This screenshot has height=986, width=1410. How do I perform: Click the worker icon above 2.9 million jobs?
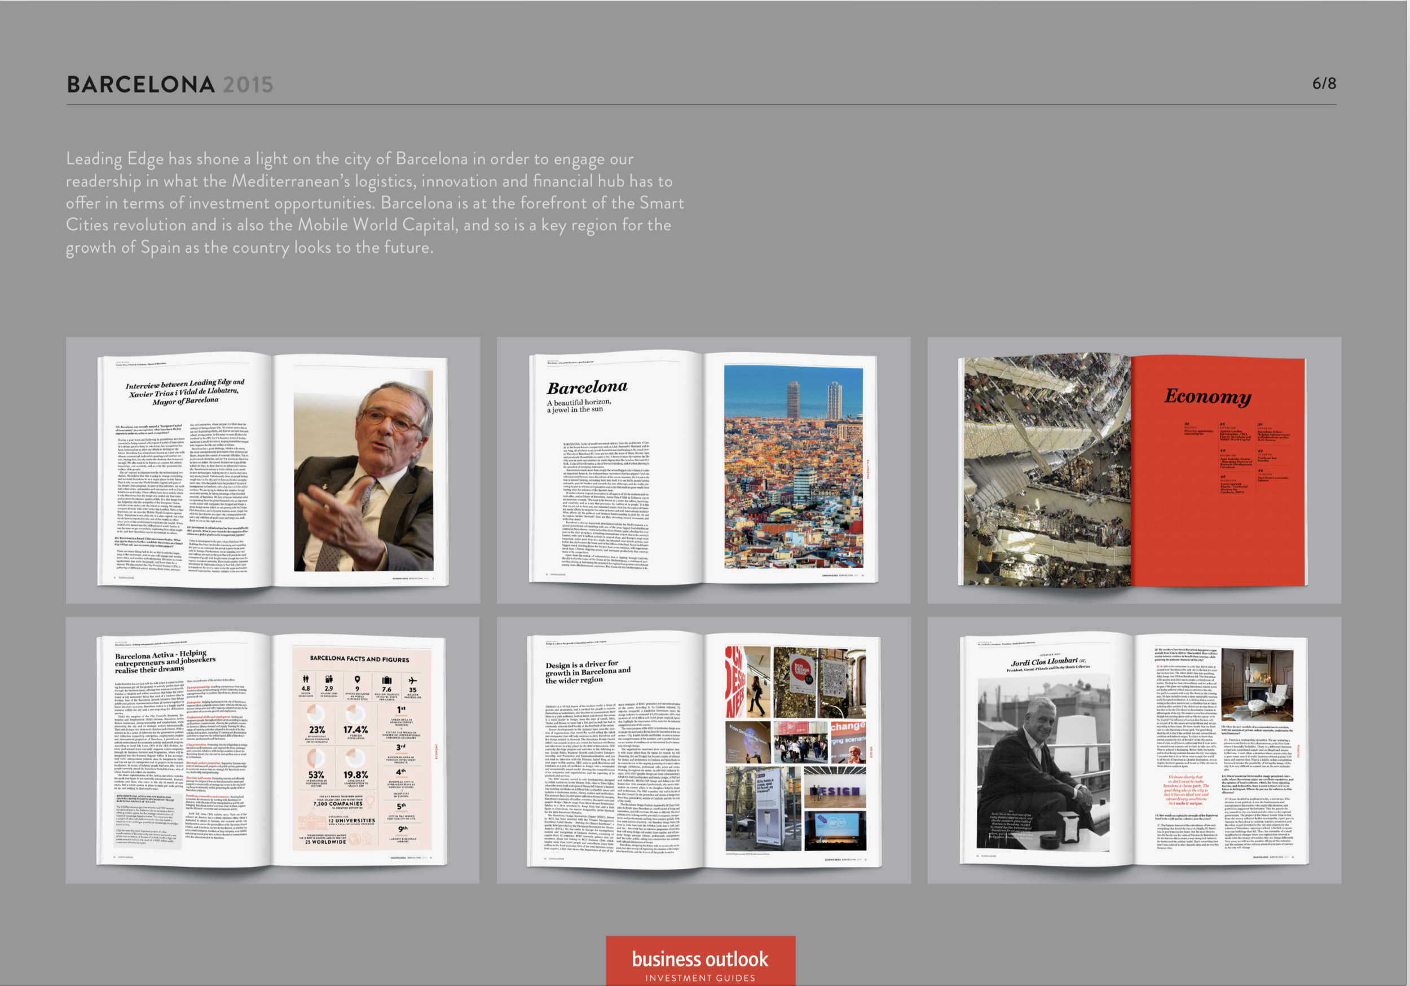[329, 680]
